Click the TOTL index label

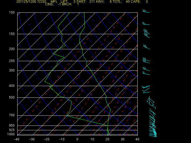tap(118, 2)
